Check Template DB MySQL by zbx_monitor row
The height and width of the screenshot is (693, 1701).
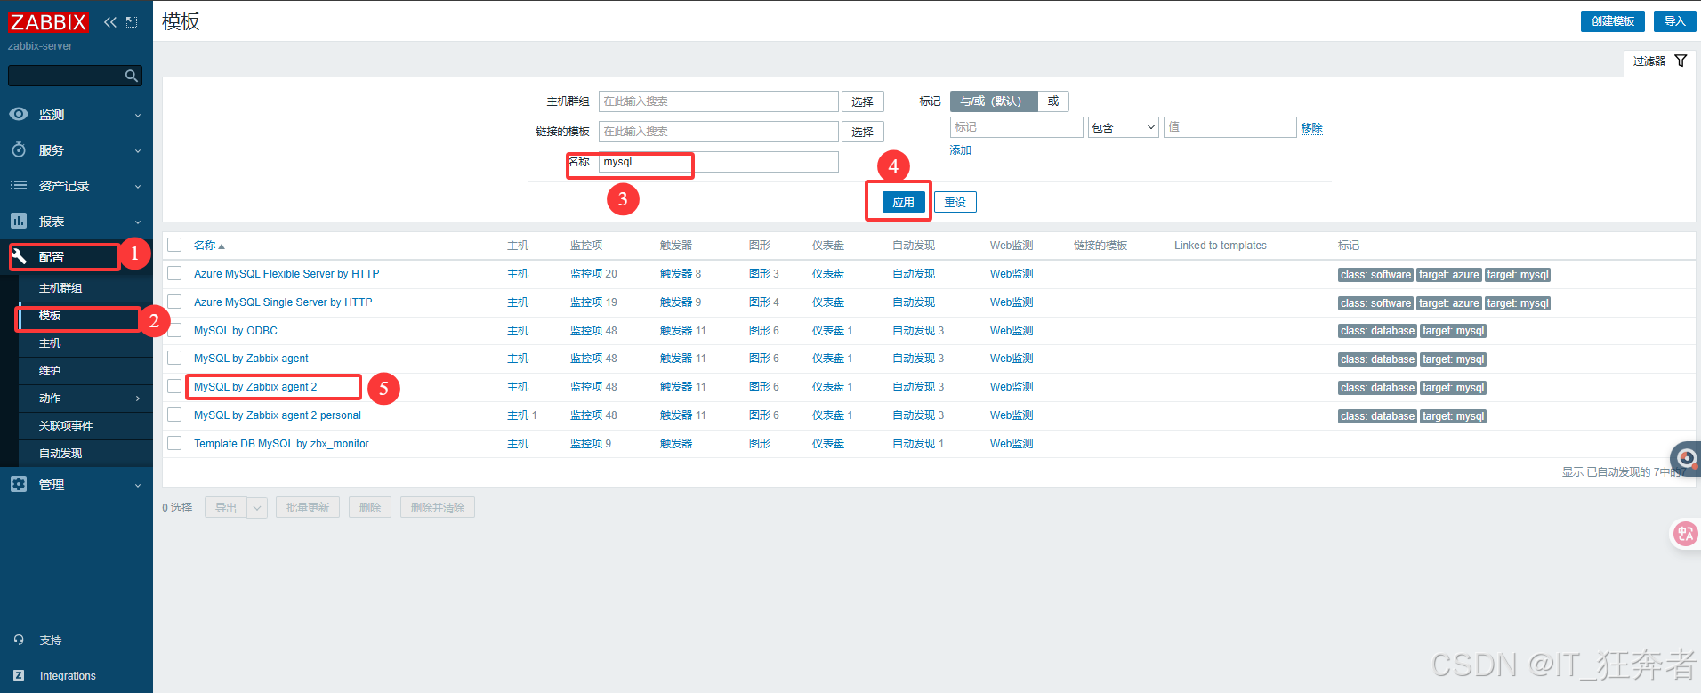[174, 443]
